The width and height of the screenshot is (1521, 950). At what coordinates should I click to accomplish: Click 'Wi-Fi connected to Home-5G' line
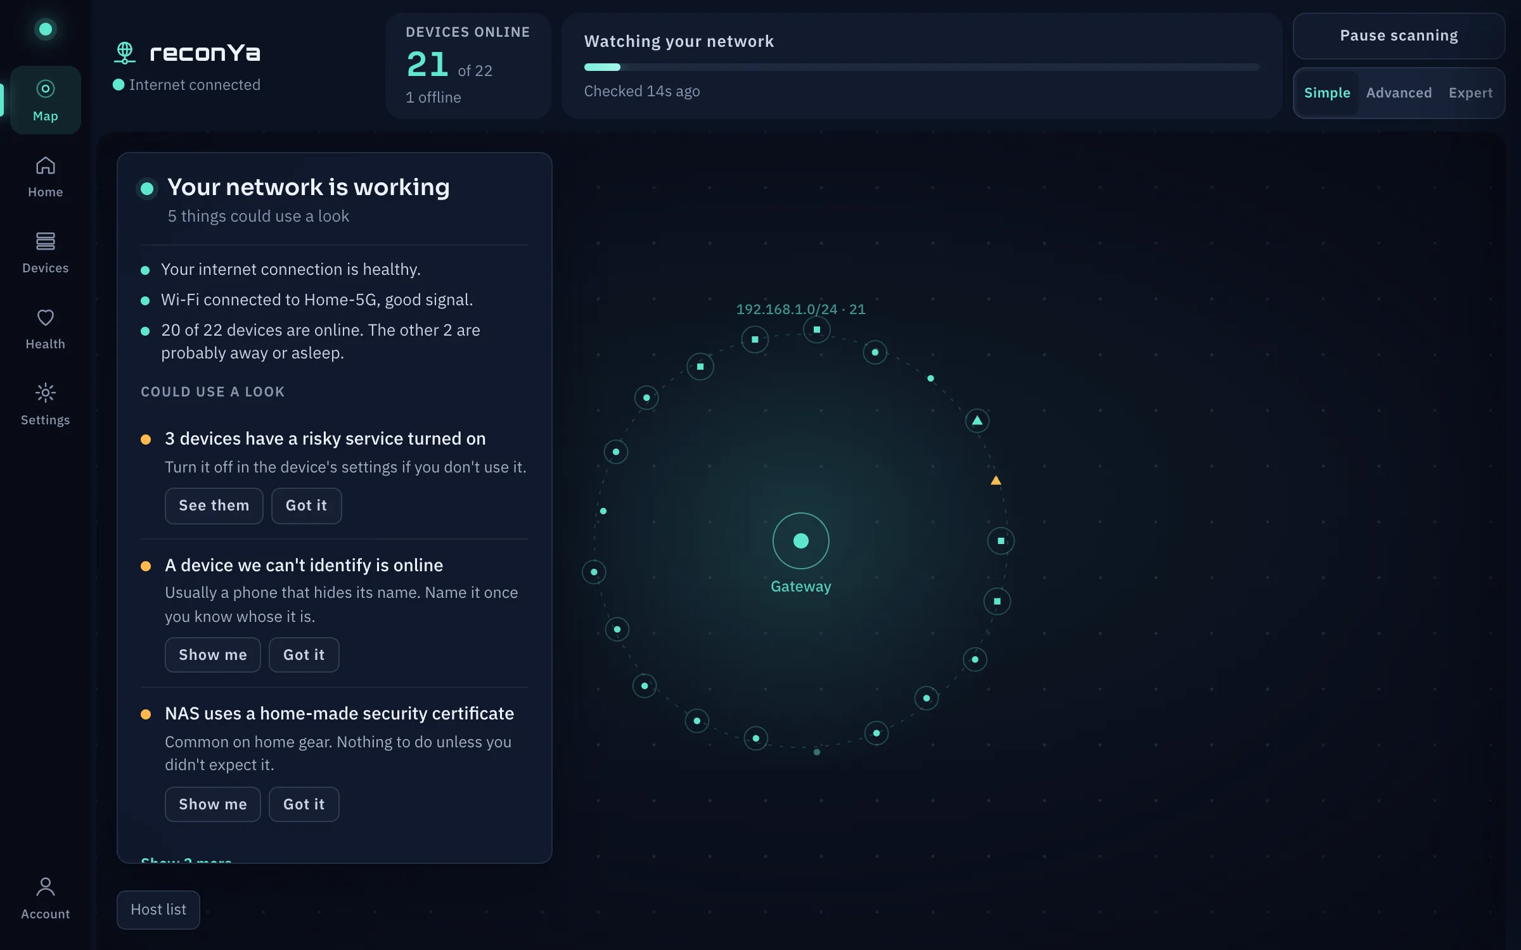pyautogui.click(x=317, y=300)
